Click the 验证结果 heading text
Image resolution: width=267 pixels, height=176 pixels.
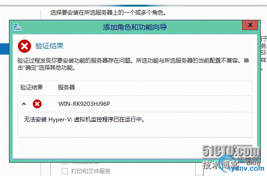pos(49,46)
